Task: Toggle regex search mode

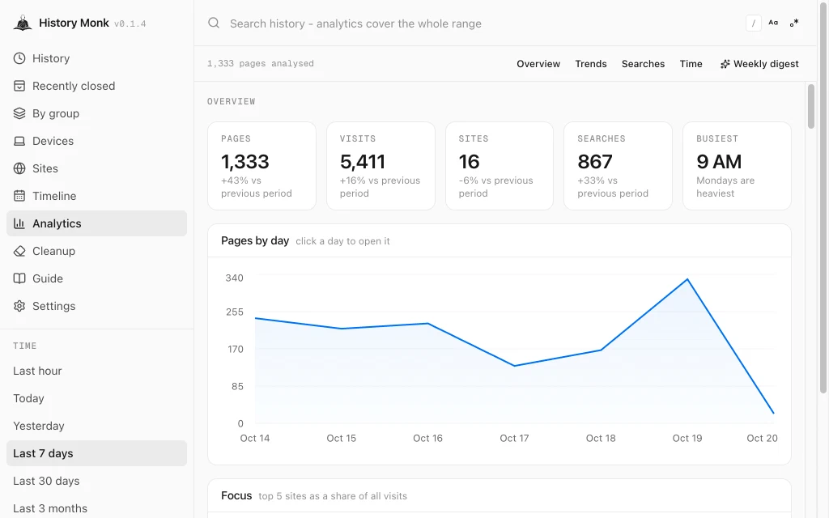Action: (x=794, y=23)
